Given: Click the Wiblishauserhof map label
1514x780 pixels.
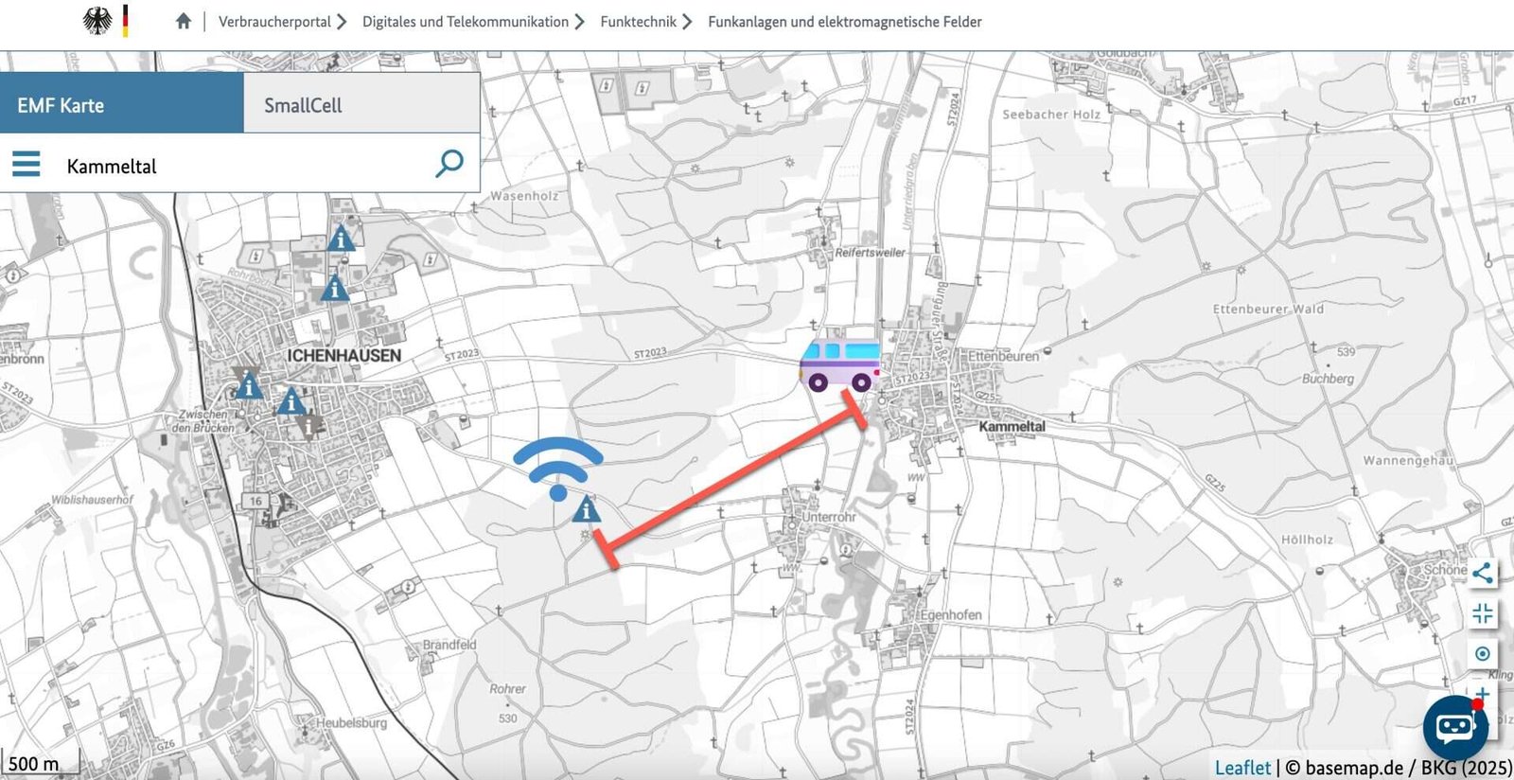Looking at the screenshot, I should click(x=92, y=499).
